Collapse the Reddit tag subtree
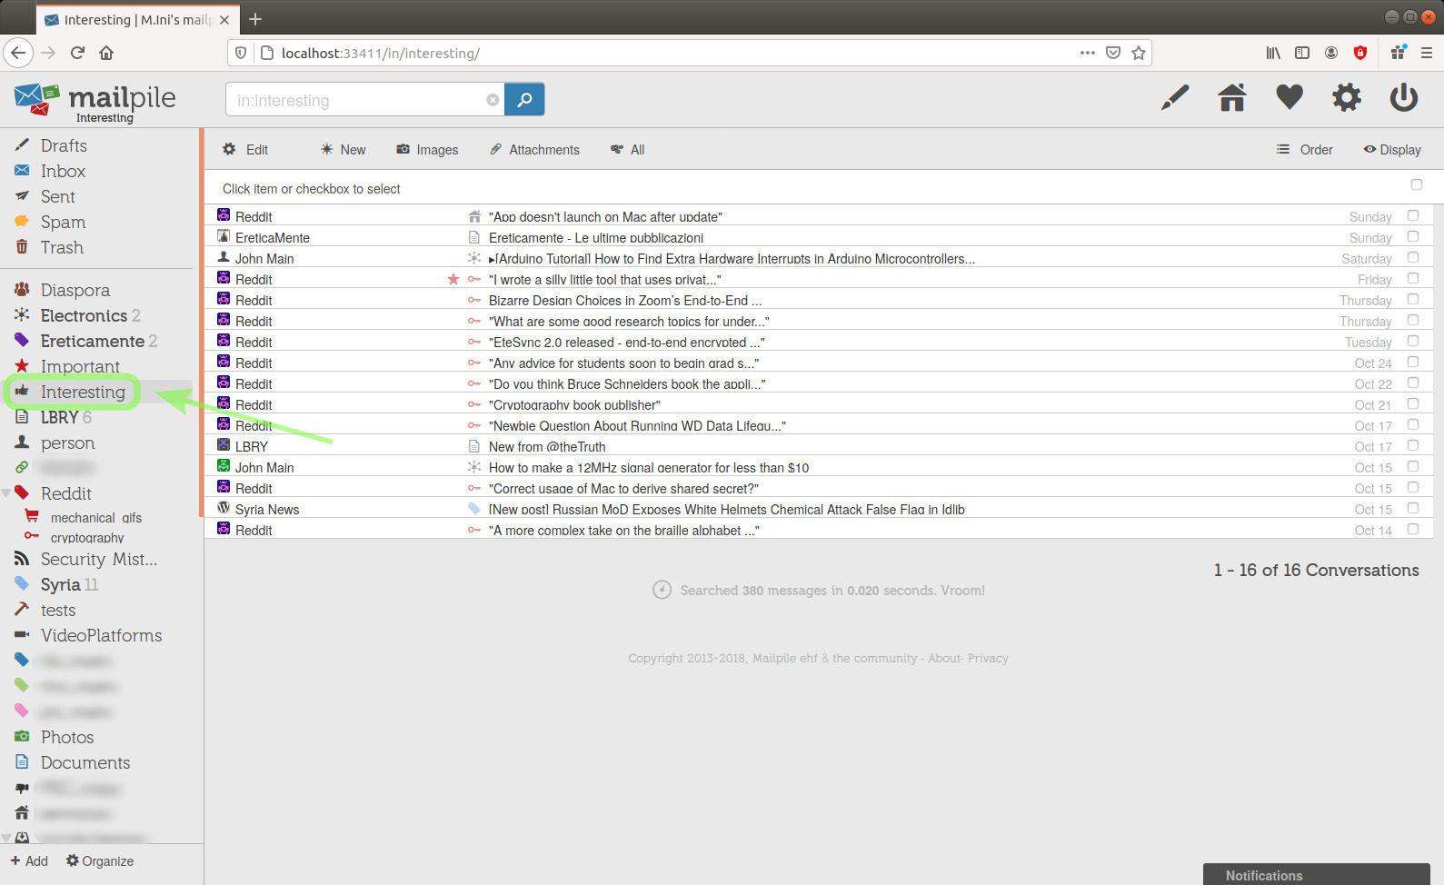This screenshot has height=885, width=1444. pos(6,493)
